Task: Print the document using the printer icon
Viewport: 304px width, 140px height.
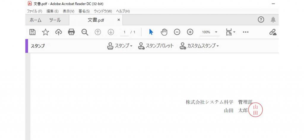Action: [x=71, y=32]
